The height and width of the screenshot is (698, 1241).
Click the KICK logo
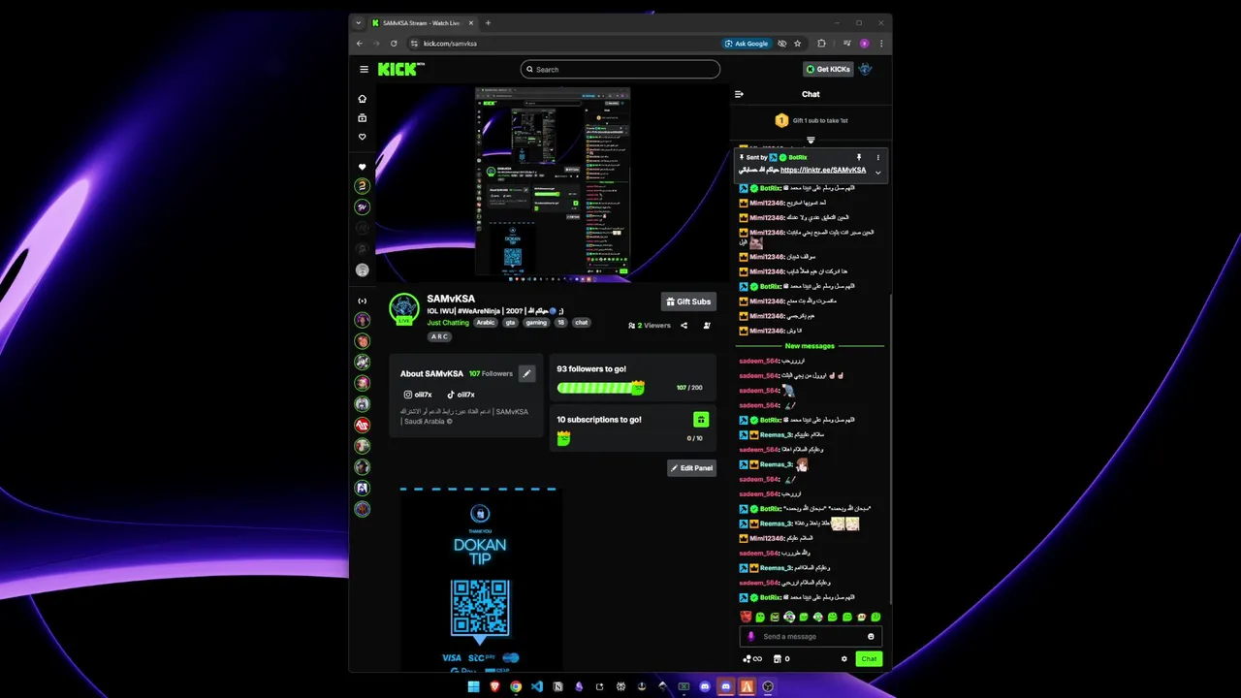[x=400, y=69]
